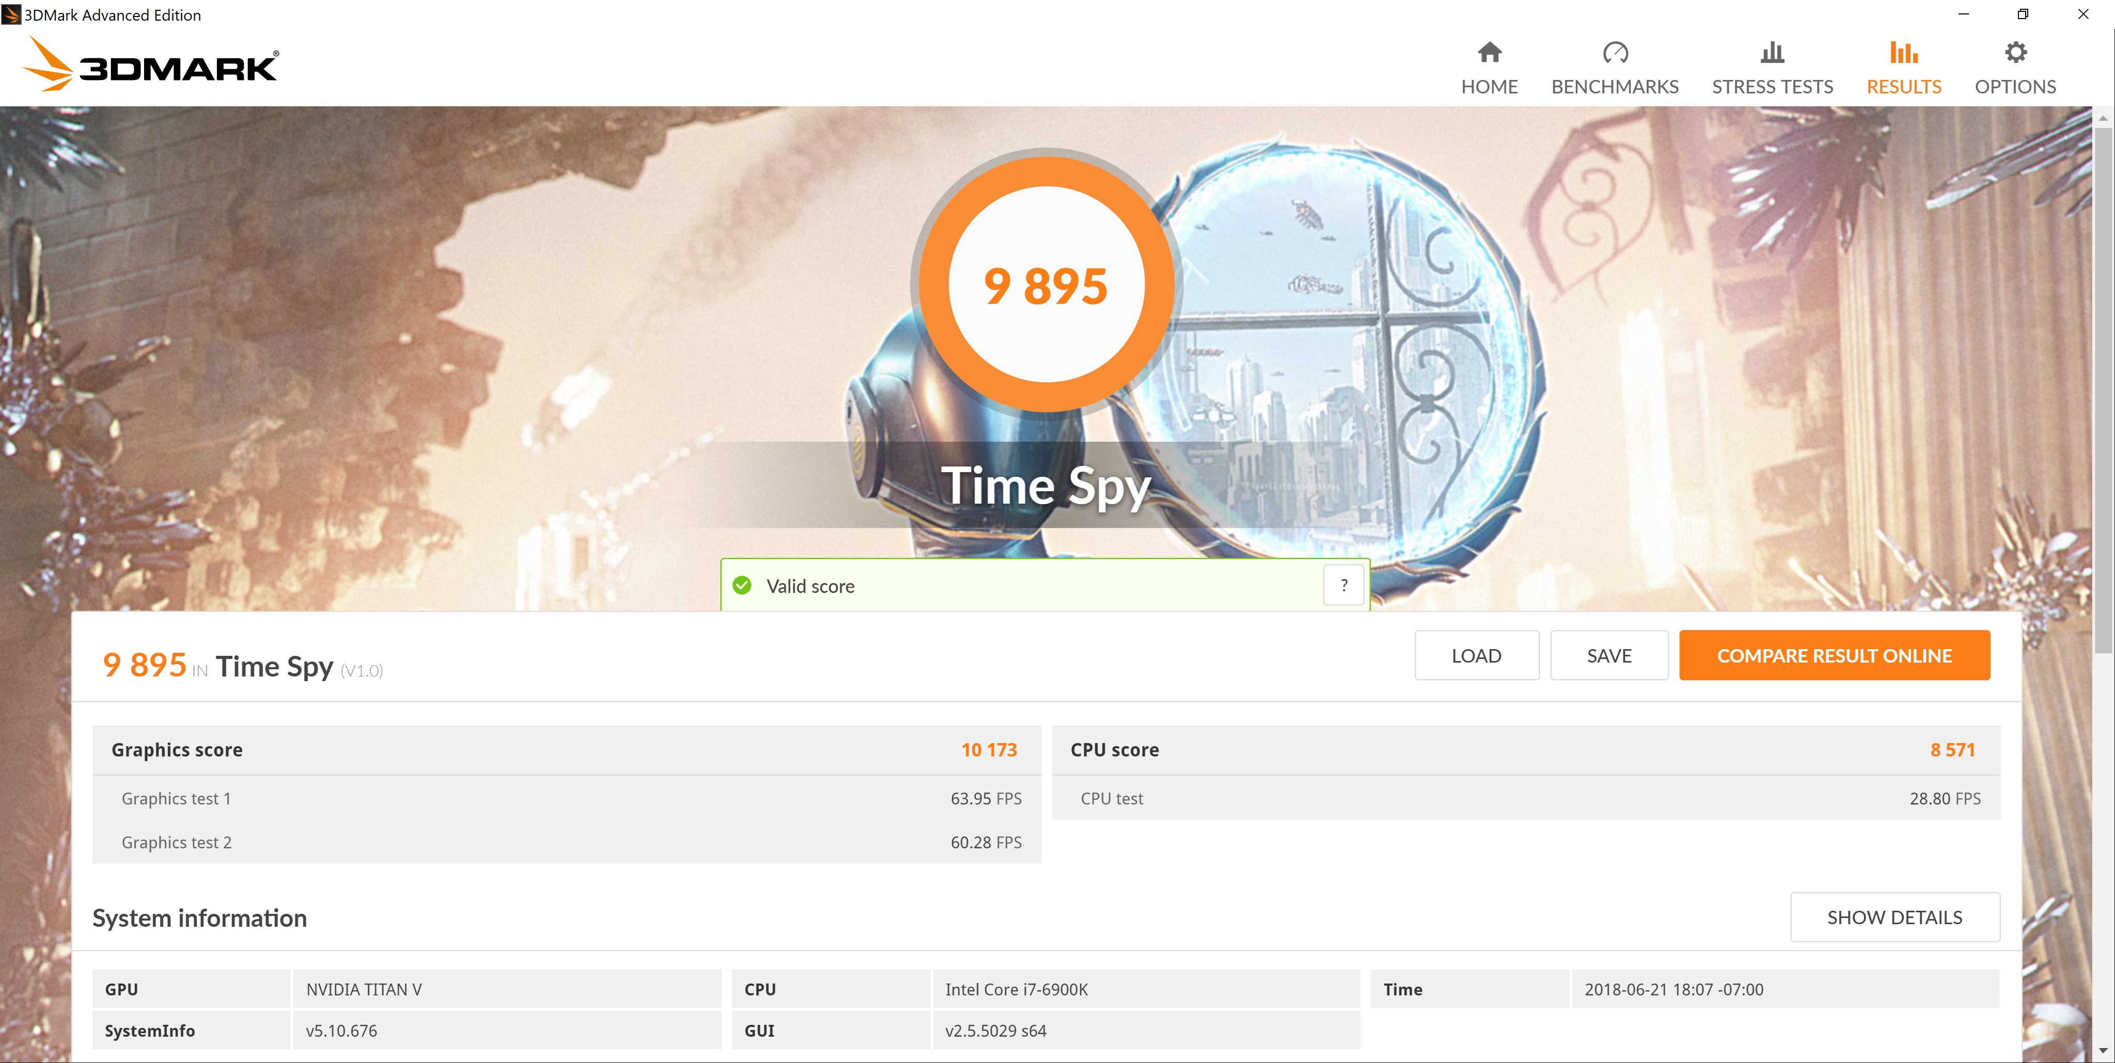
Task: Click the GUI version v2.5.5029 s64
Action: pos(995,1030)
